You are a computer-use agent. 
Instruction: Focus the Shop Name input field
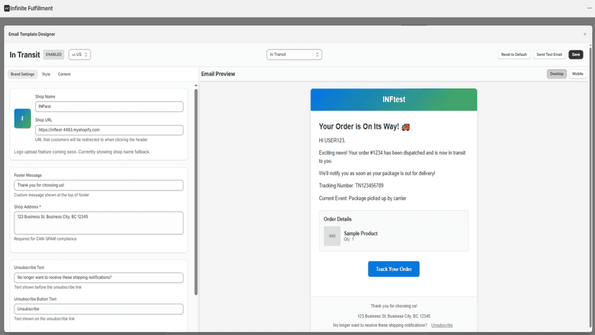(x=109, y=106)
